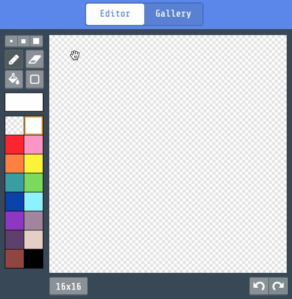The width and height of the screenshot is (292, 299).
Task: Switch to the Gallery tab
Action: (173, 14)
